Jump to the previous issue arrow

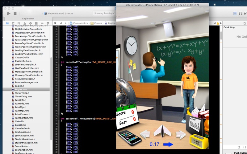215,23
